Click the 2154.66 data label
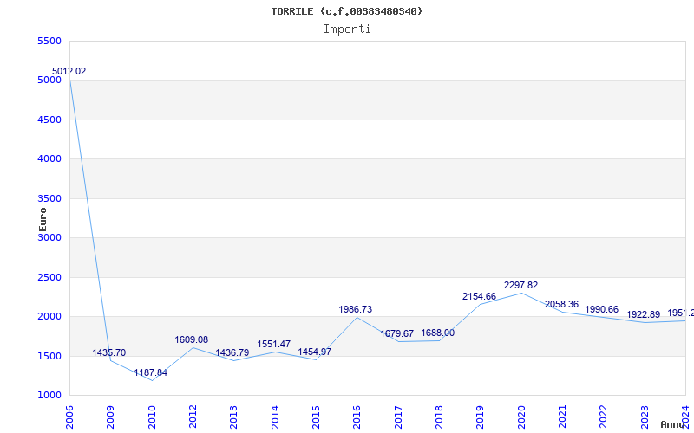694x433 pixels. (x=480, y=296)
